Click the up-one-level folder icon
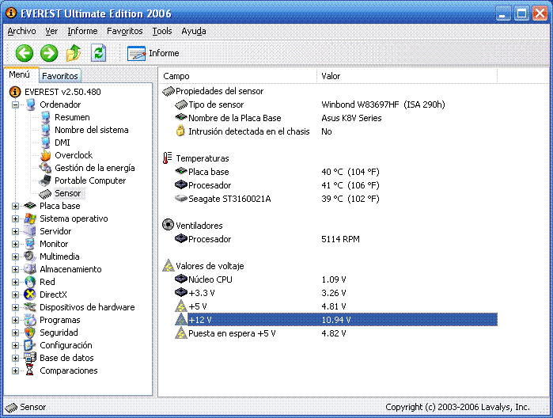 (74, 53)
